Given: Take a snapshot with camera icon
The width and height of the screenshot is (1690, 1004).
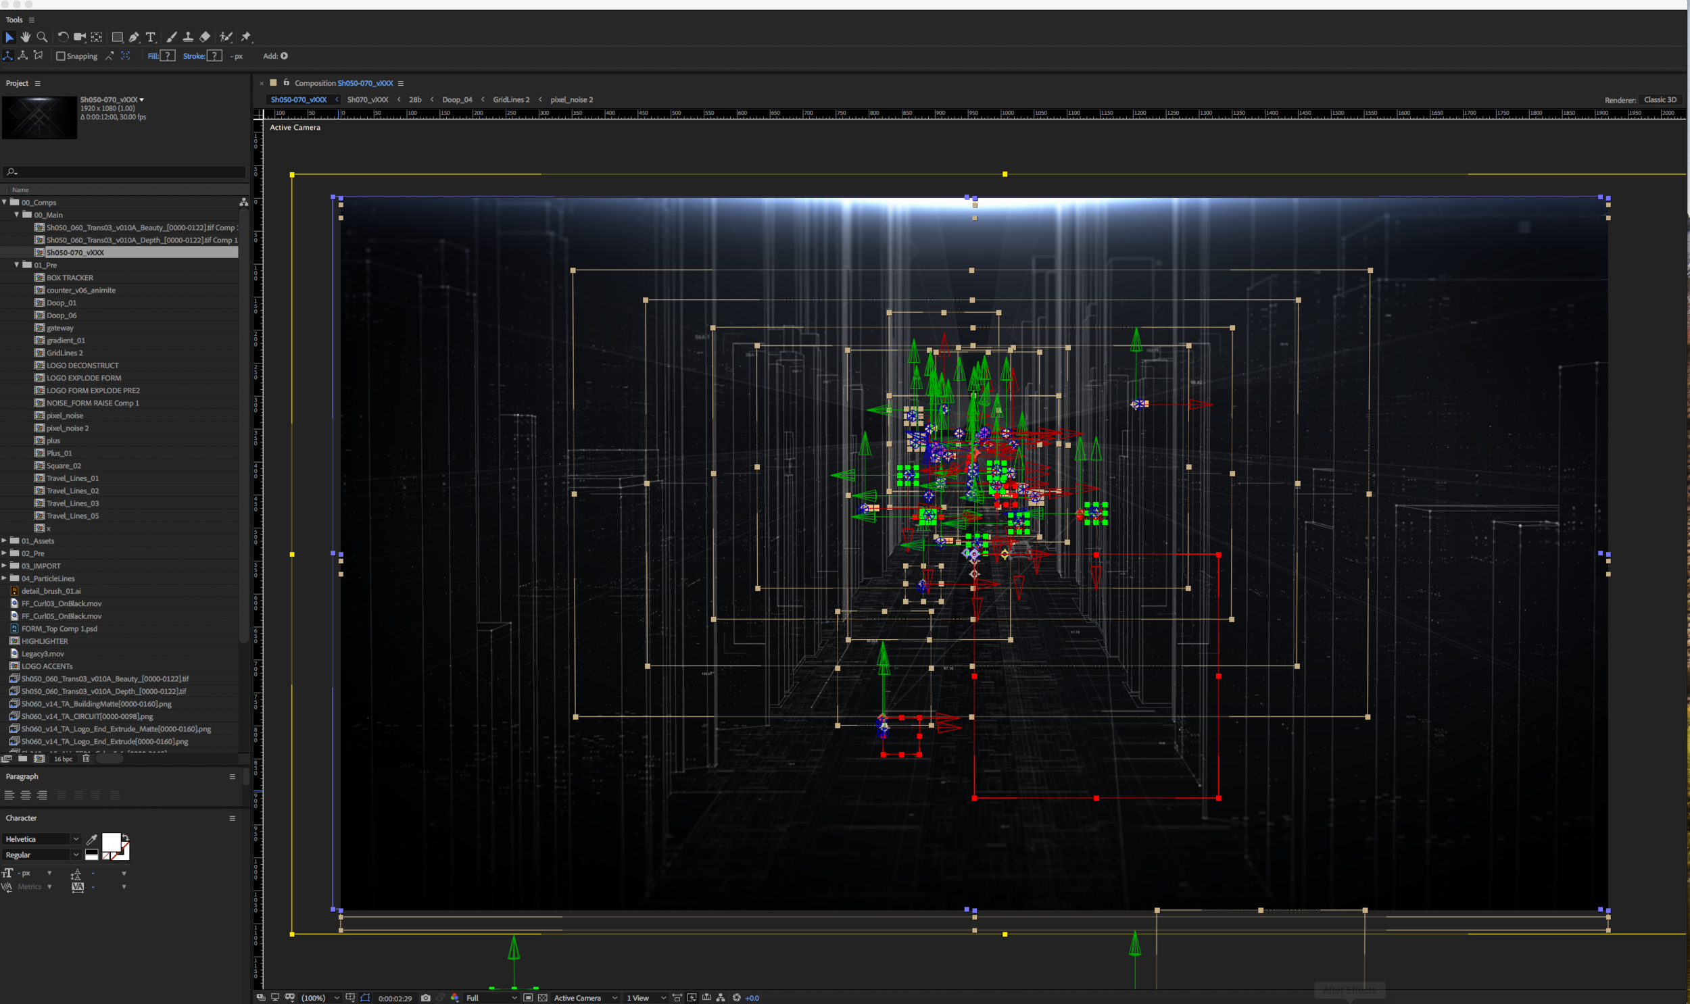Looking at the screenshot, I should [x=426, y=998].
